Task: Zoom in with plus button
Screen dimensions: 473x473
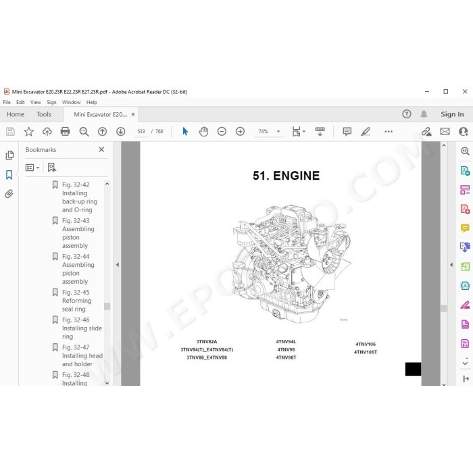Action: [240, 132]
